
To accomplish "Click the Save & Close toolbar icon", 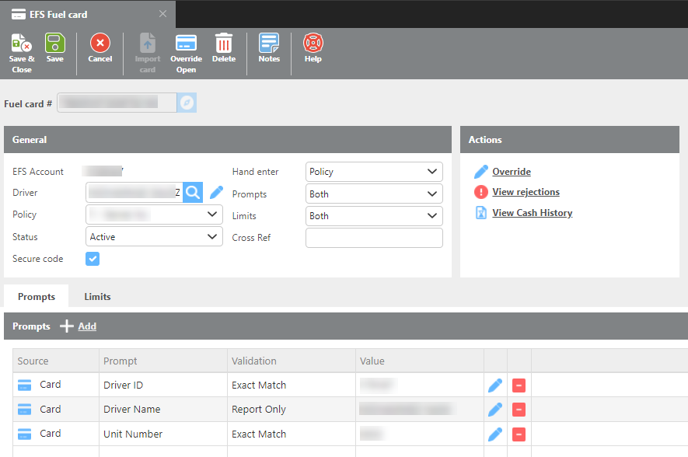I will click(x=21, y=44).
